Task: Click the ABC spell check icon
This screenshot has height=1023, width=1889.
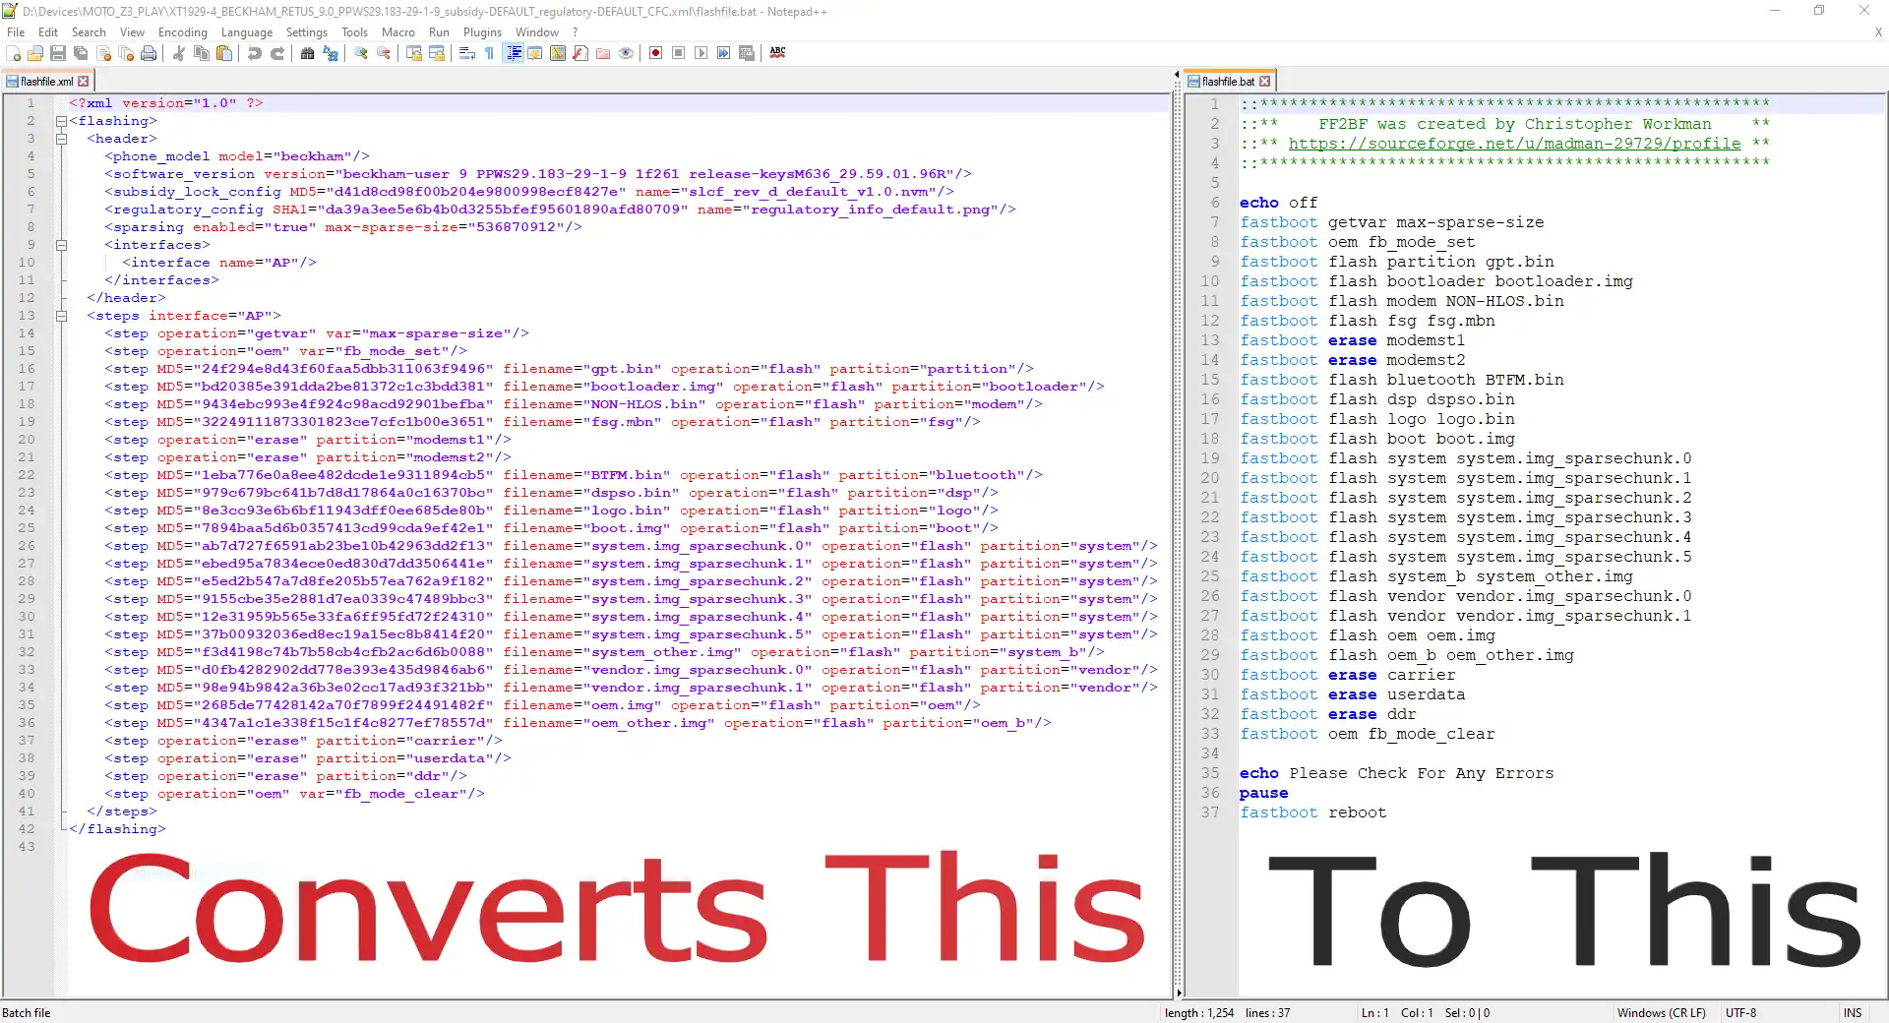Action: tap(777, 53)
